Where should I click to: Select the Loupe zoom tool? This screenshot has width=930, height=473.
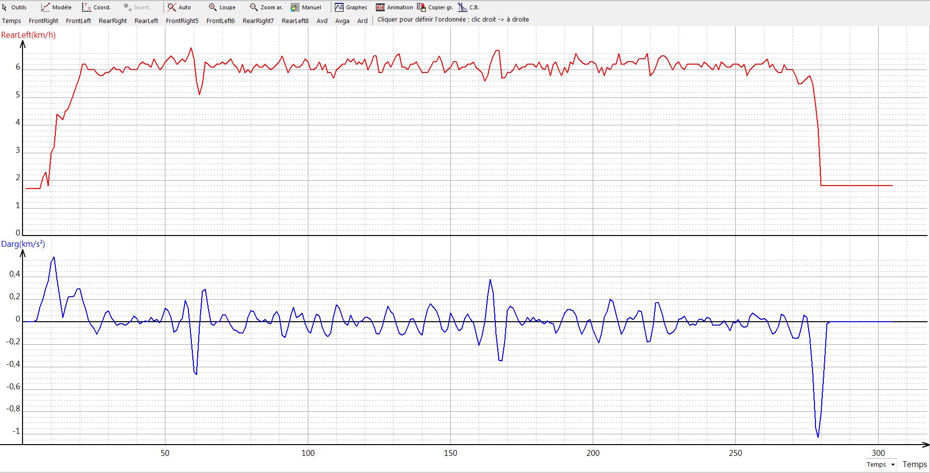click(x=222, y=7)
